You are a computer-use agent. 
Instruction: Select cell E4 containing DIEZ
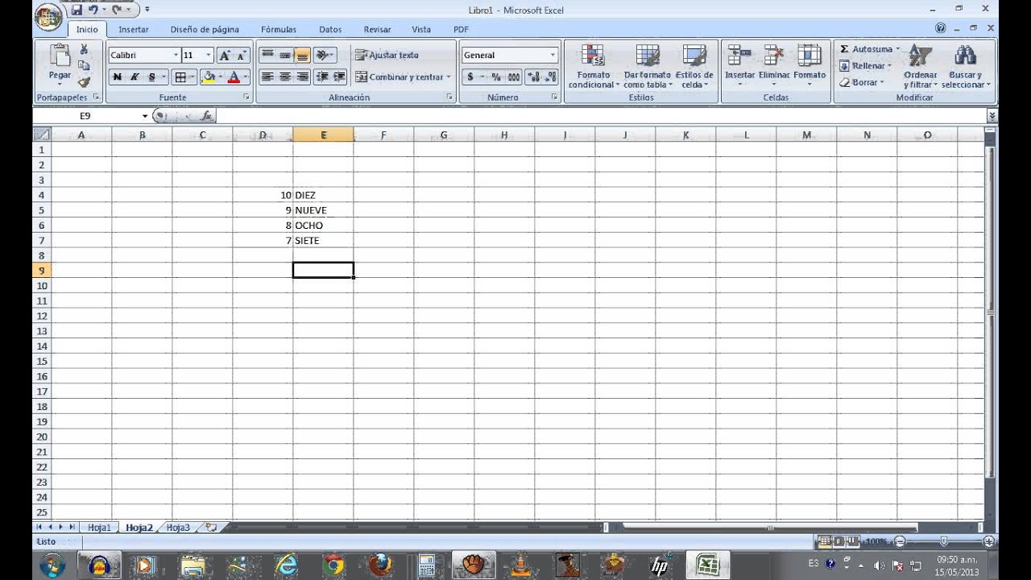pyautogui.click(x=323, y=195)
